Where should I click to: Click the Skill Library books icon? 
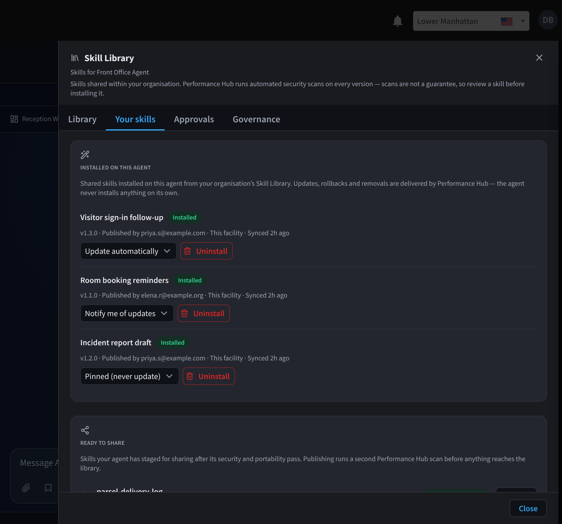click(x=75, y=58)
